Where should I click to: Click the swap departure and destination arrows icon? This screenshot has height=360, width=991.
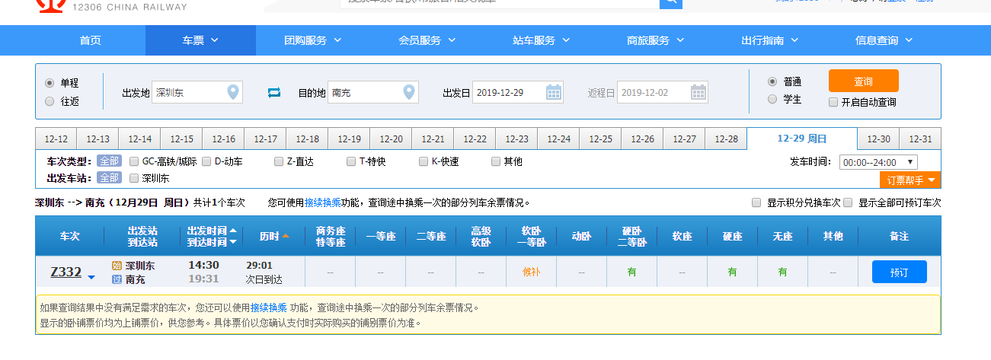(x=274, y=93)
